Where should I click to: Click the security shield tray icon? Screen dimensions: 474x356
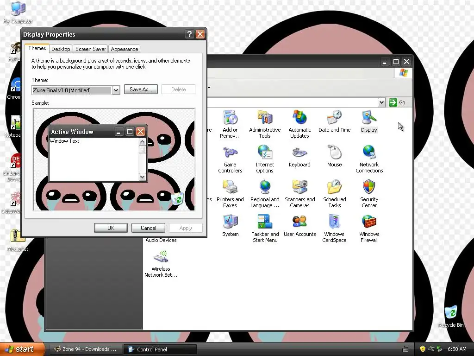[x=423, y=349]
